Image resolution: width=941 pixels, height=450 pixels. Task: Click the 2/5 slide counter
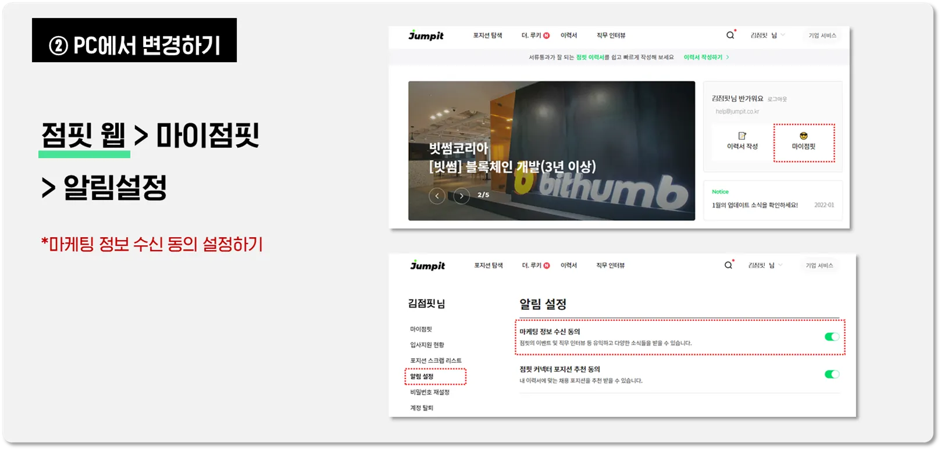[x=483, y=195]
